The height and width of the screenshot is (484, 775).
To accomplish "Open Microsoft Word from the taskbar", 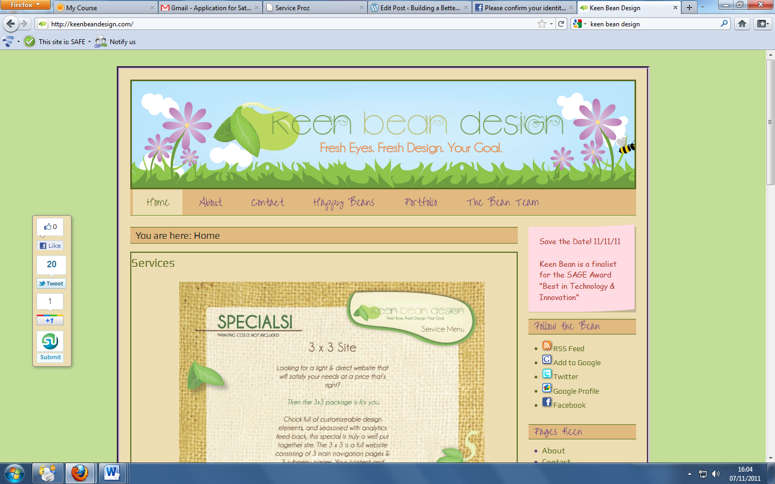I will [x=112, y=473].
